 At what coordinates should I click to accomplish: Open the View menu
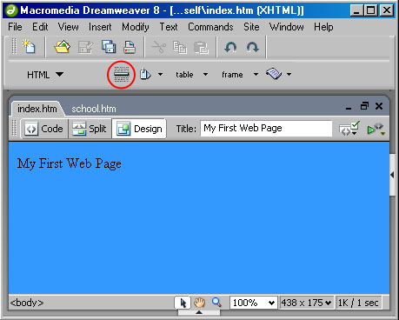[69, 27]
